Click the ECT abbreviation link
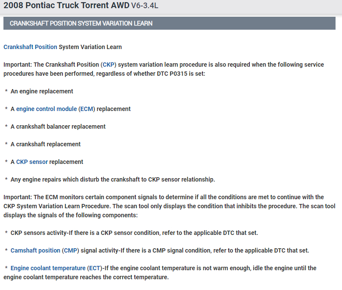This screenshot has height=290, width=342. pos(94,268)
